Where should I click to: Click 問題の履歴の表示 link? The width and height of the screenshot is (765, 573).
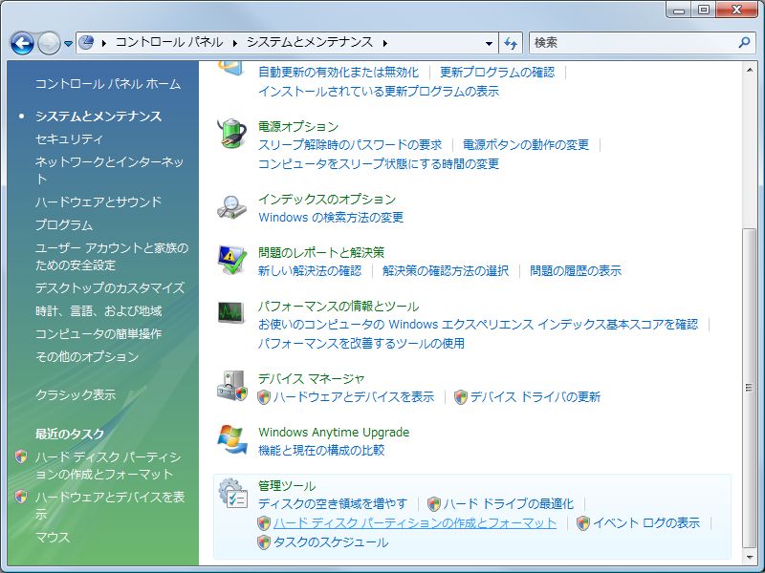pos(576,271)
